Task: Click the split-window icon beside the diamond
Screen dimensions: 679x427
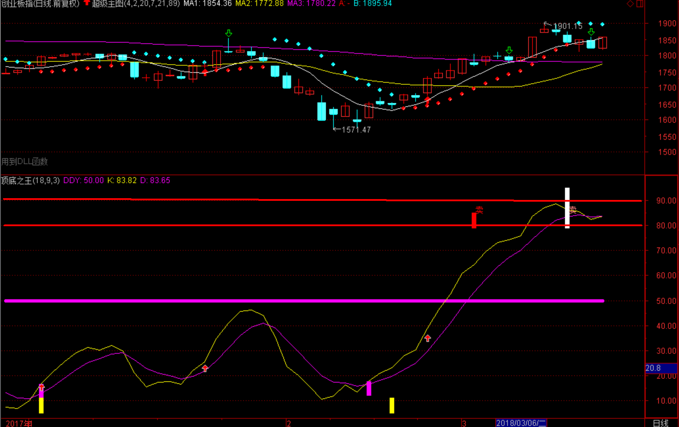Action: coord(640,3)
